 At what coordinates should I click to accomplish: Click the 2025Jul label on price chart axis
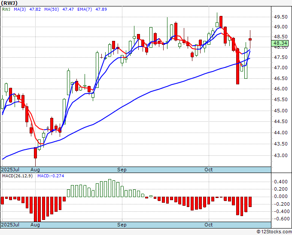[x=10, y=170]
